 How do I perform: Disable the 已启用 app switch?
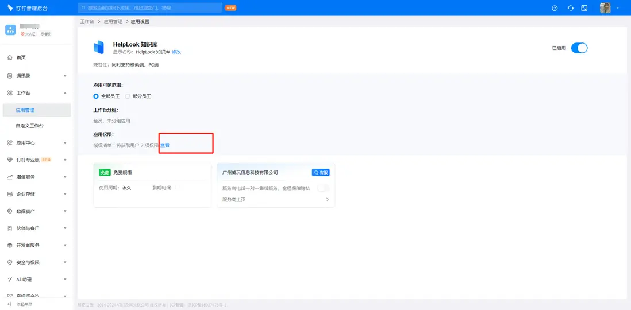tap(579, 48)
